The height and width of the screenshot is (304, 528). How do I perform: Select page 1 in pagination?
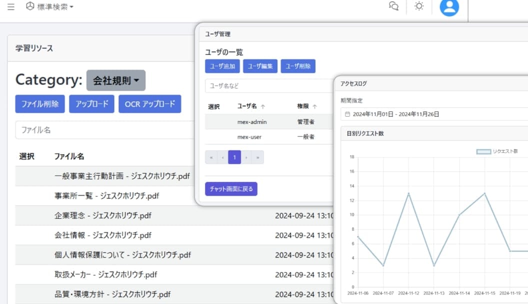click(x=234, y=157)
